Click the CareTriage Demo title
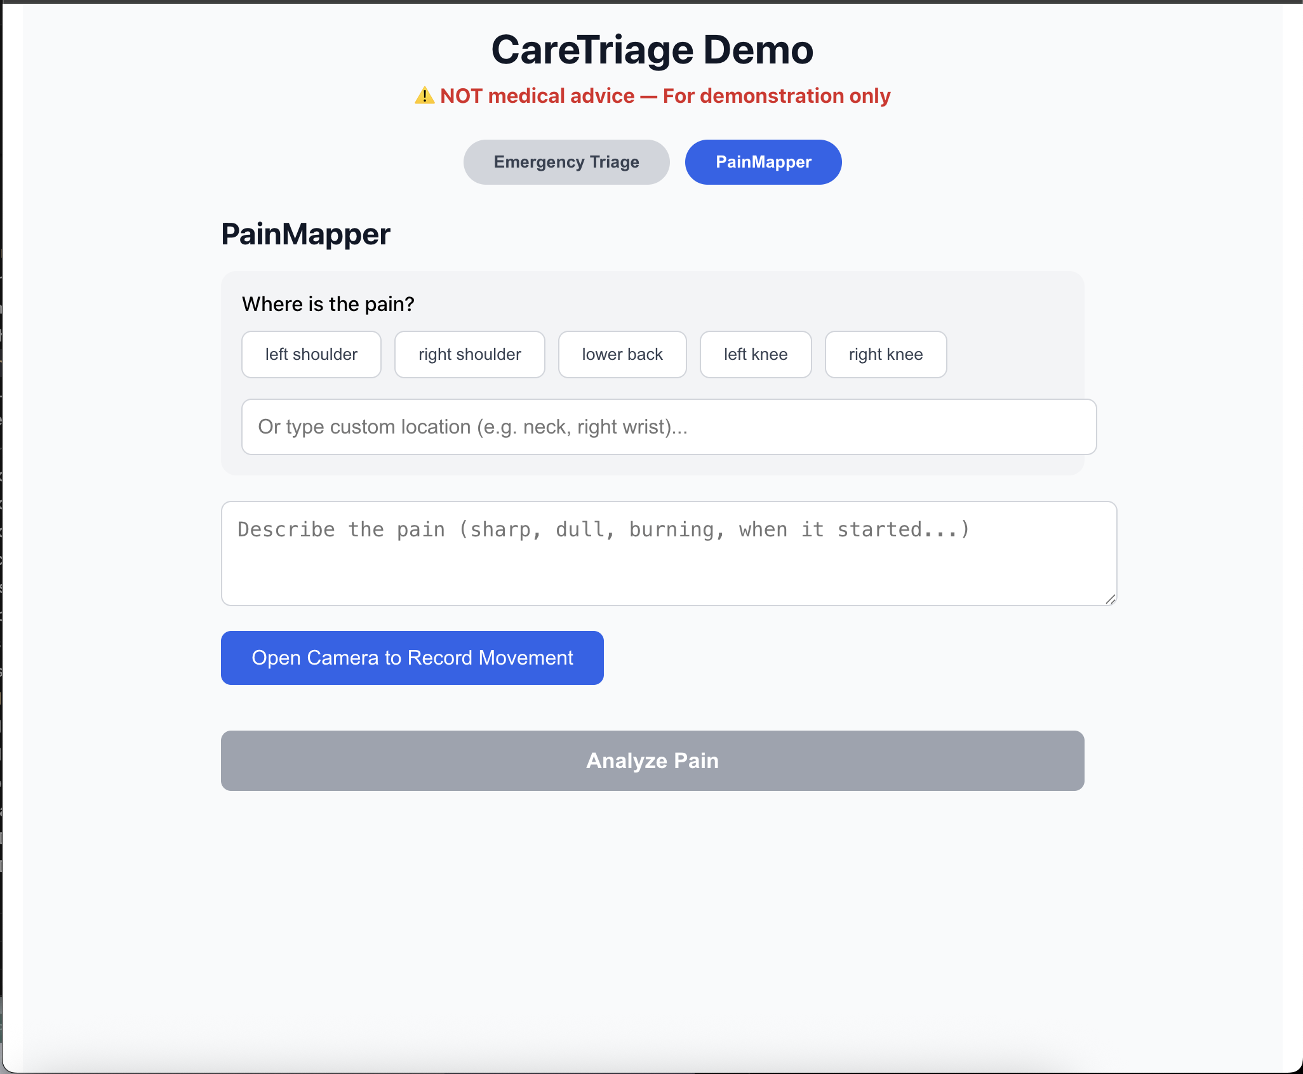 coord(651,50)
